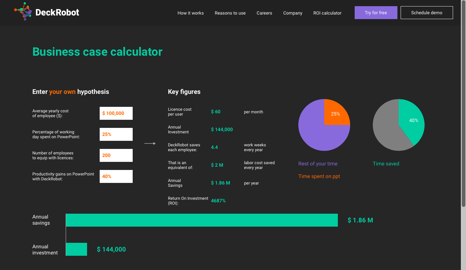Click the Schedule demo button
466x270 pixels.
[x=427, y=13]
